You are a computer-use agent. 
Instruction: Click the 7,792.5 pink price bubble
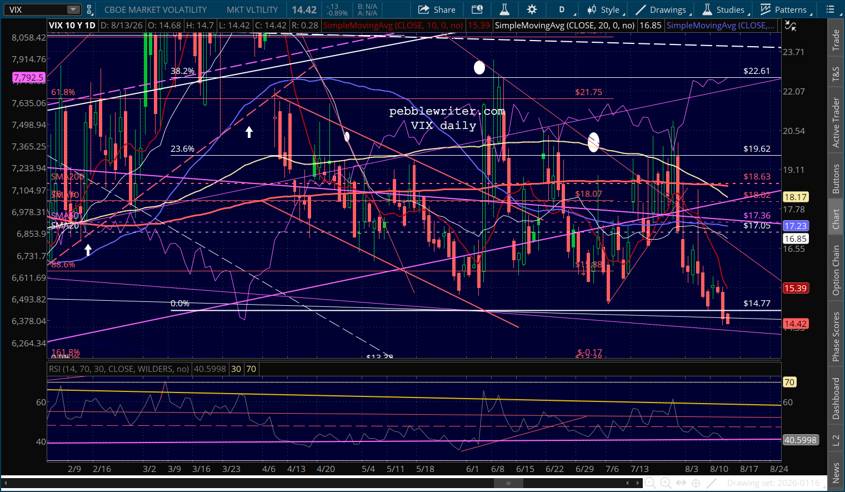(x=28, y=78)
